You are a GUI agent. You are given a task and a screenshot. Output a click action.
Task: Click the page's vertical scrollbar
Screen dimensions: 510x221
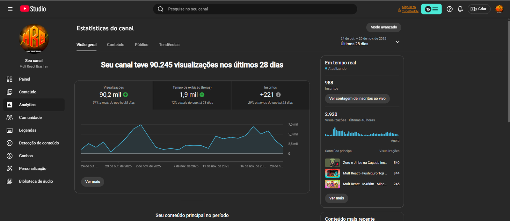[508, 70]
